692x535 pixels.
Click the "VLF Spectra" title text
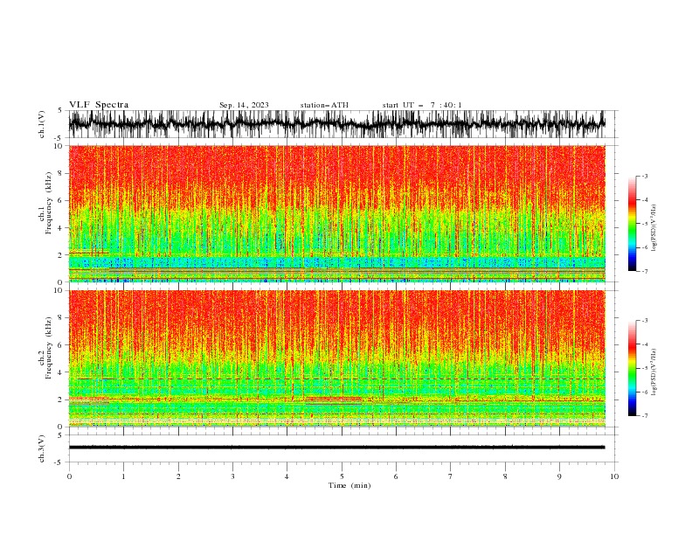point(99,105)
